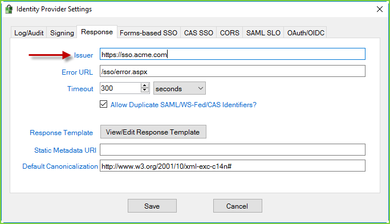Focus the Issuer text field
Image resolution: width=390 pixels, height=224 pixels.
pyautogui.click(x=233, y=54)
